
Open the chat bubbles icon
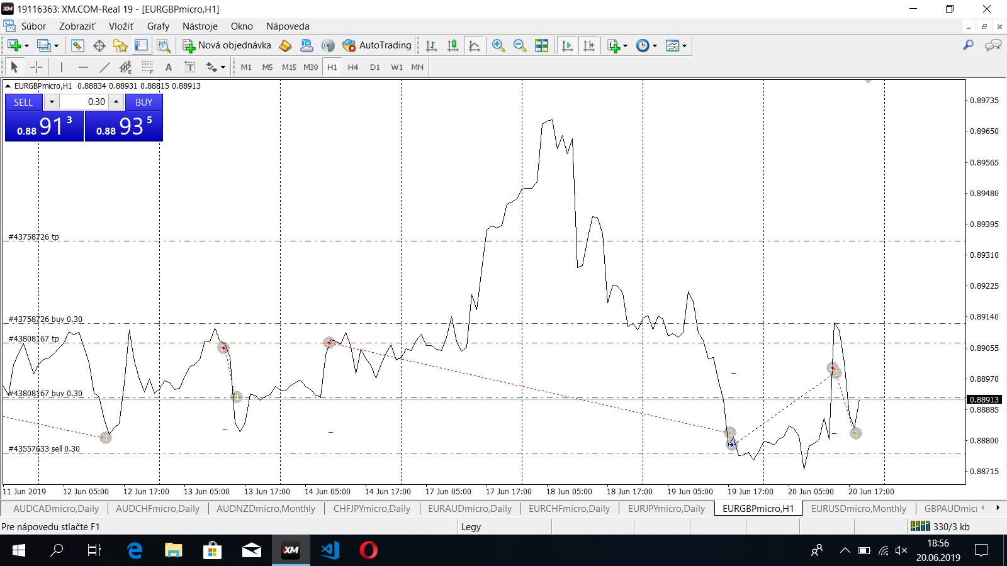(993, 45)
